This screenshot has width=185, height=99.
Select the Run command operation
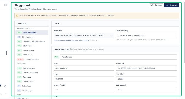(x=32, y=68)
